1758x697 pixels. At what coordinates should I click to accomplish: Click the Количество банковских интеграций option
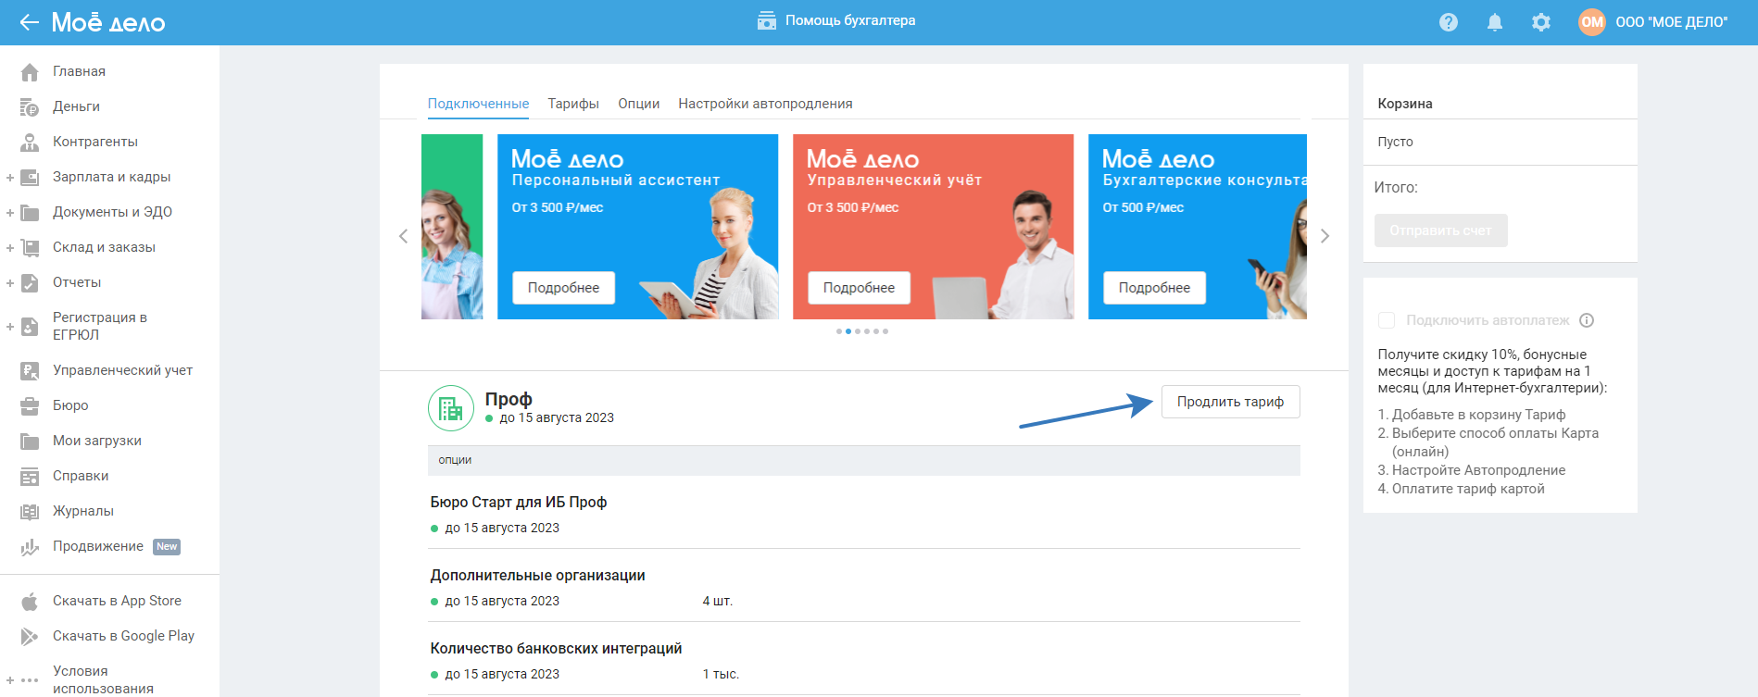point(556,648)
